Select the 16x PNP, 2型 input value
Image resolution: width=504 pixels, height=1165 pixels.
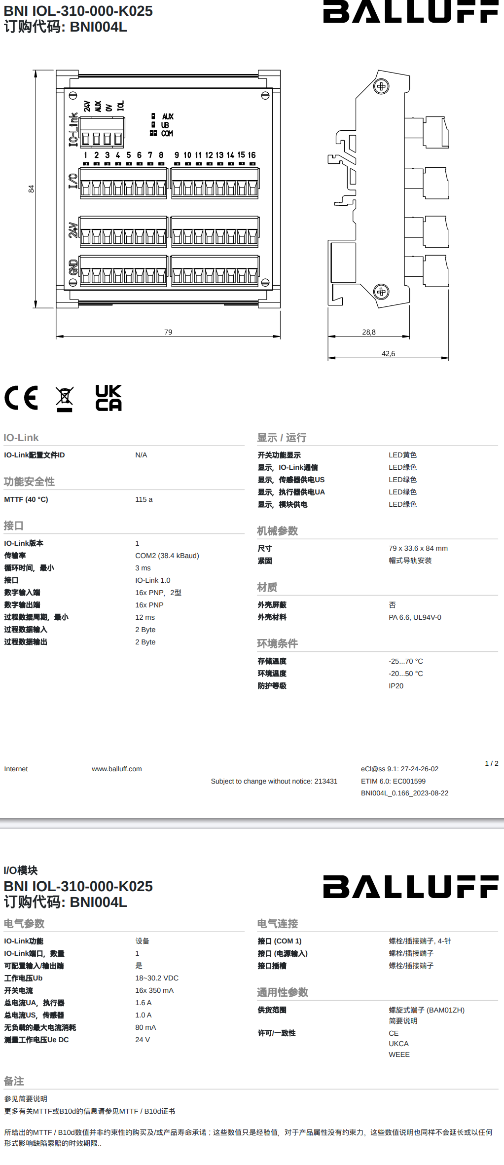[158, 593]
